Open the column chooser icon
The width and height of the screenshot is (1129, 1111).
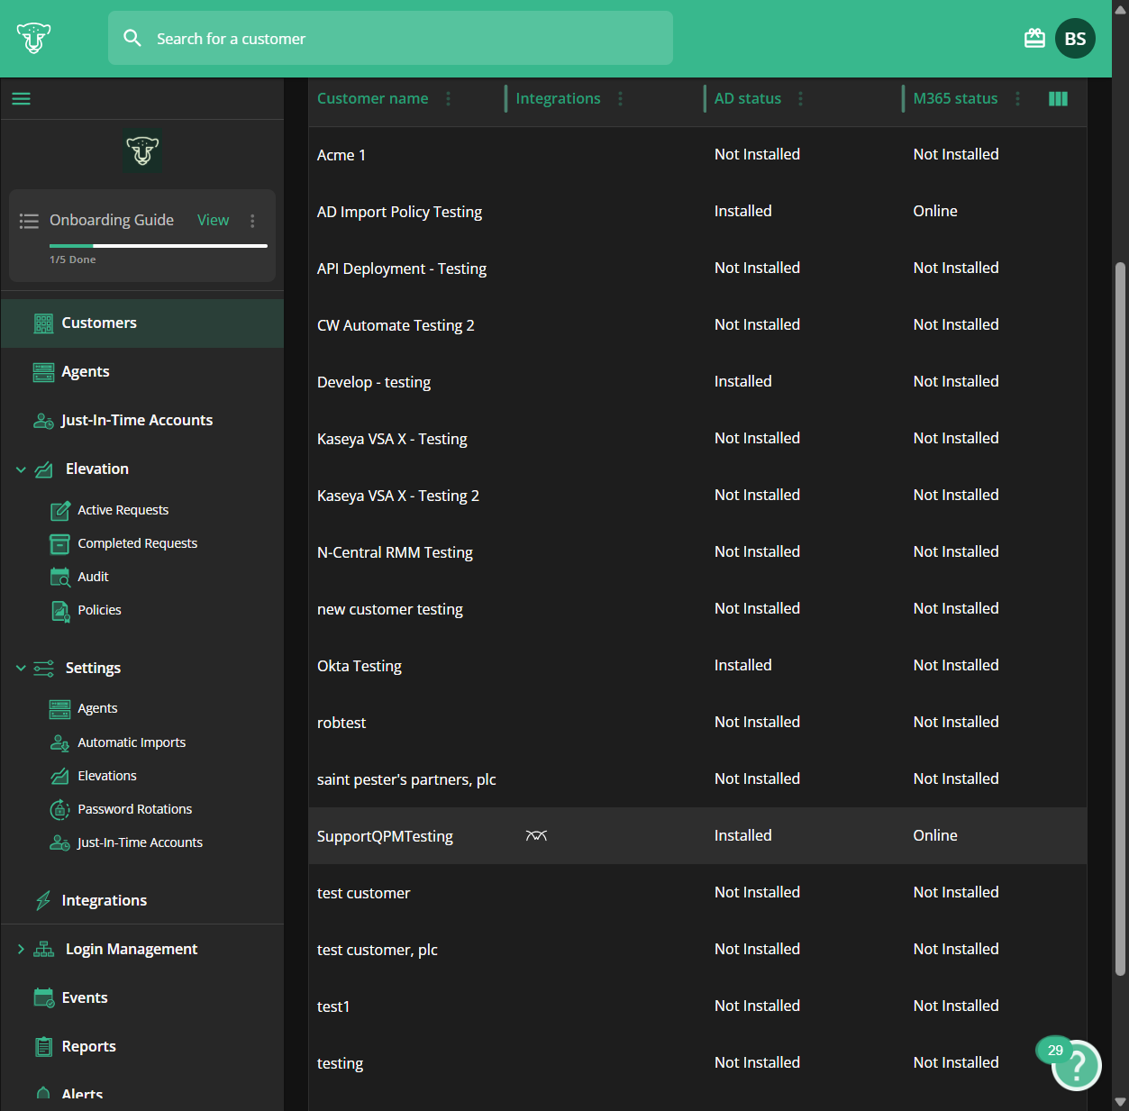point(1058,99)
